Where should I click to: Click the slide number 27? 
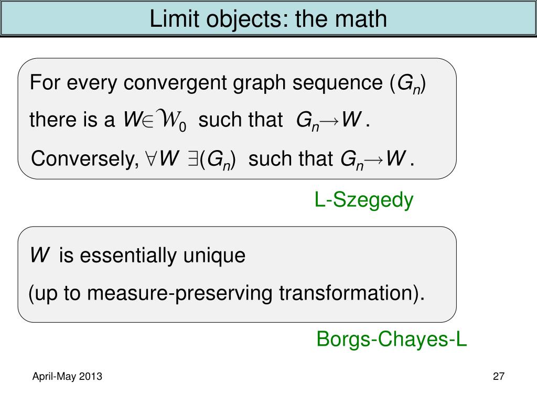pyautogui.click(x=499, y=376)
